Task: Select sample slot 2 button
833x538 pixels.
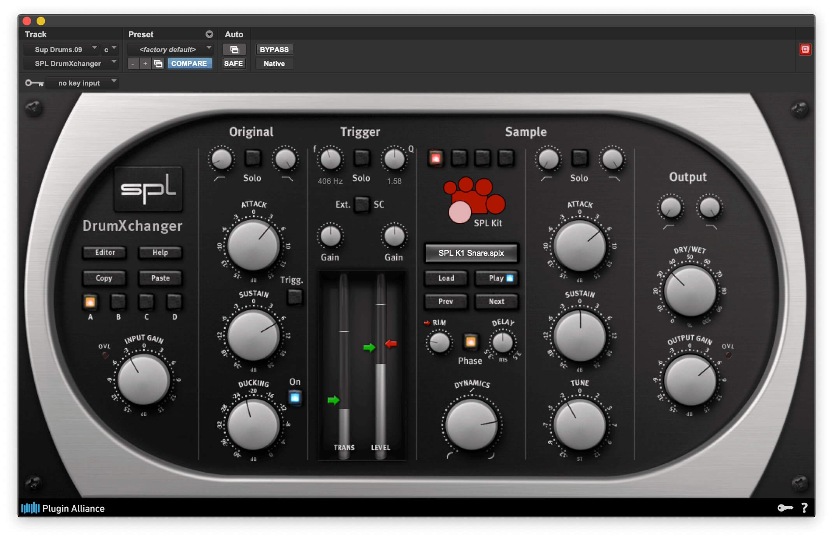Action: [x=459, y=158]
